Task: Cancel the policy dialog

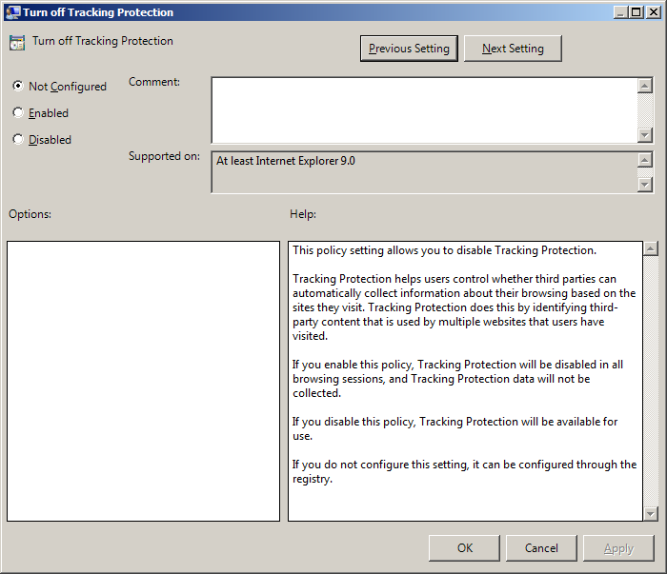Action: point(541,547)
